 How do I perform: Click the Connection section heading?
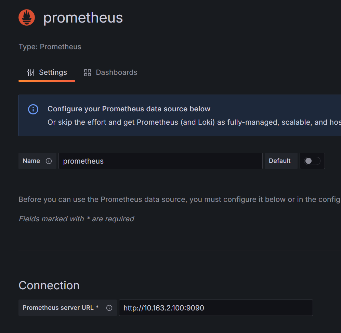(x=49, y=285)
